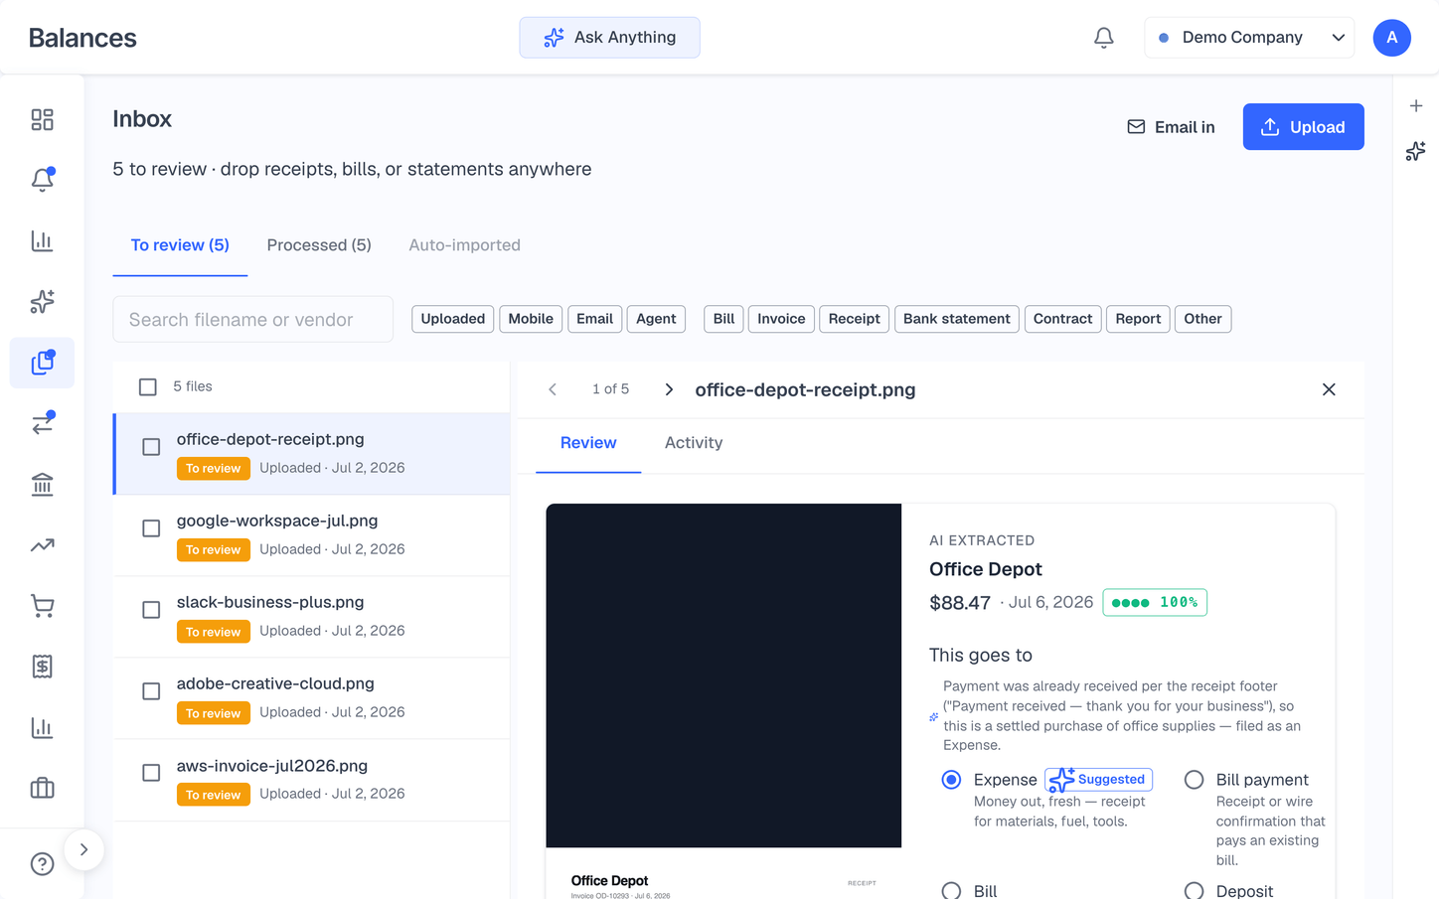Filter by Bill type chip
1439x899 pixels.
tap(723, 319)
